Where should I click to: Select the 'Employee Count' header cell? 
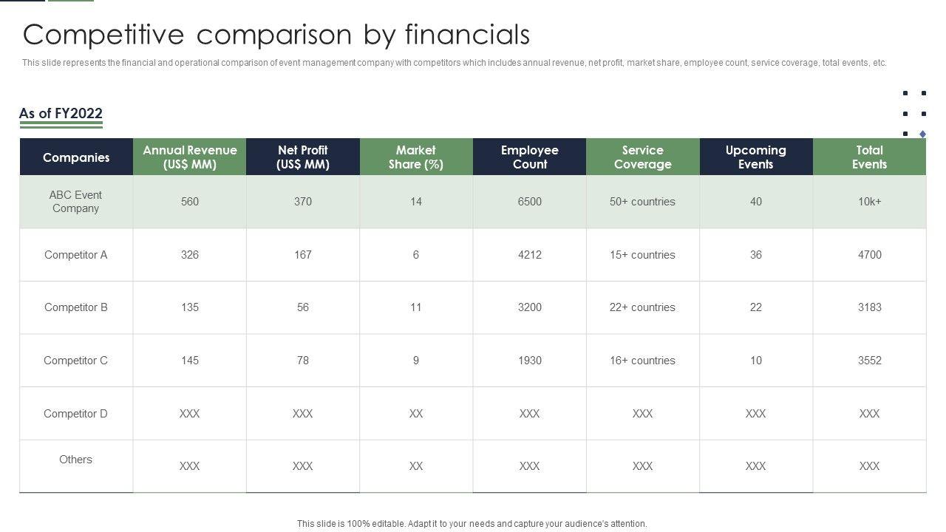click(x=530, y=157)
